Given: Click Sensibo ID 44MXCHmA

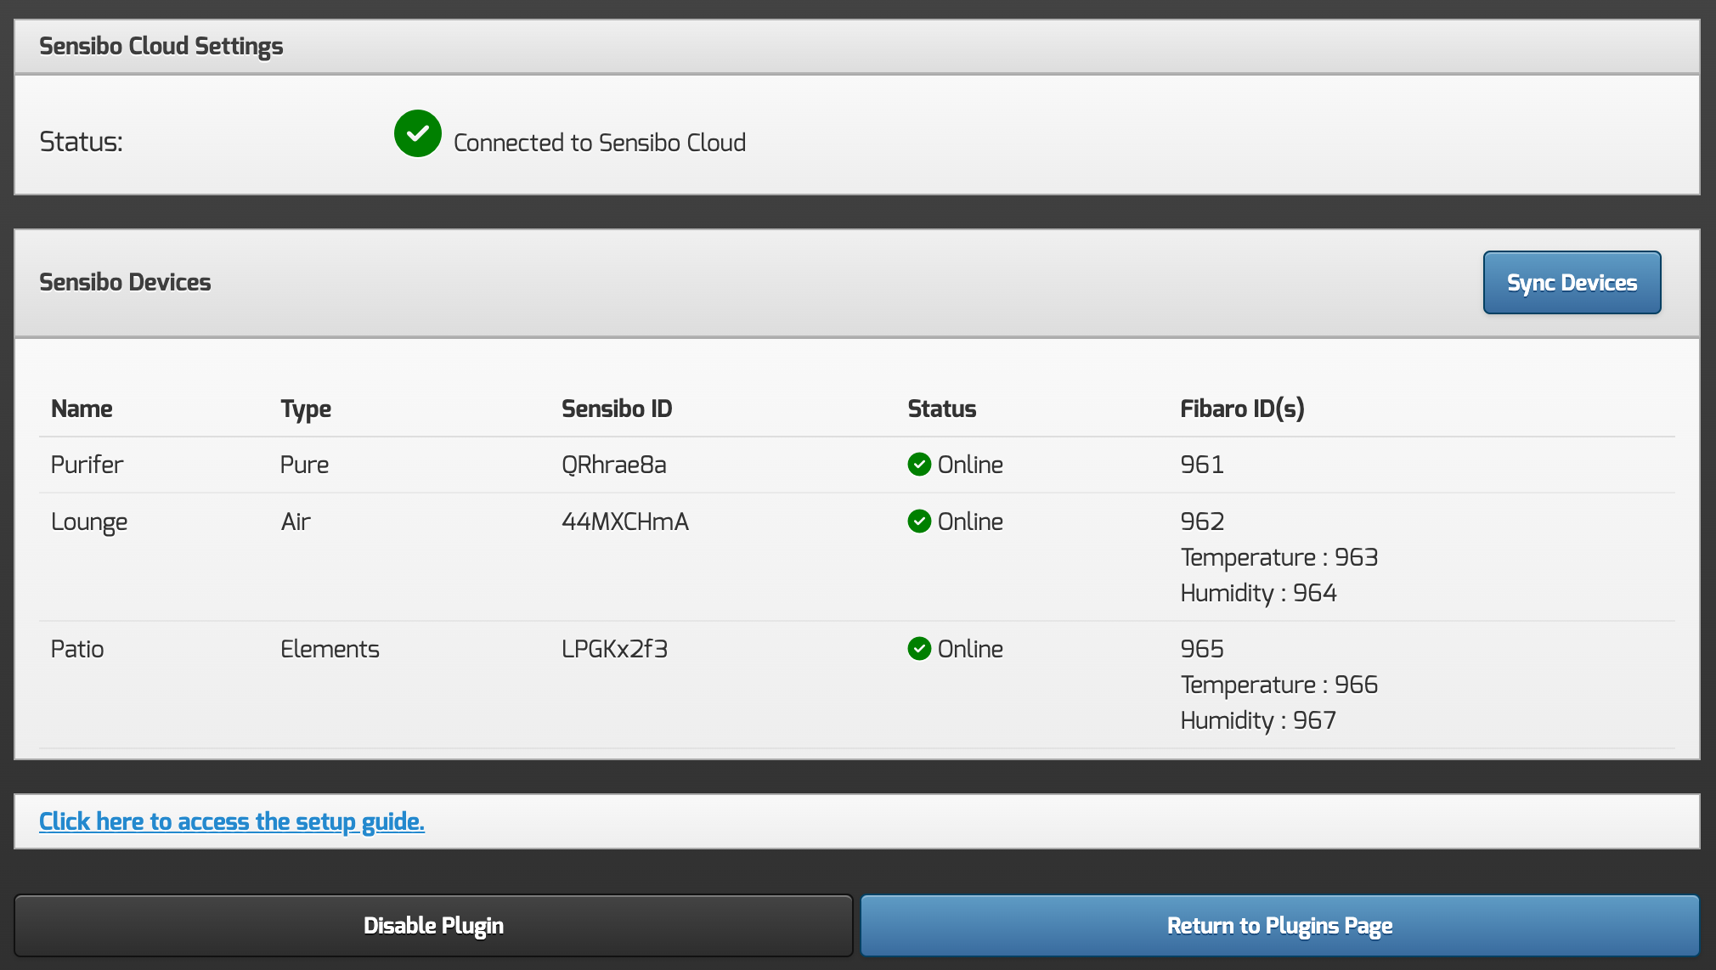Looking at the screenshot, I should (624, 522).
